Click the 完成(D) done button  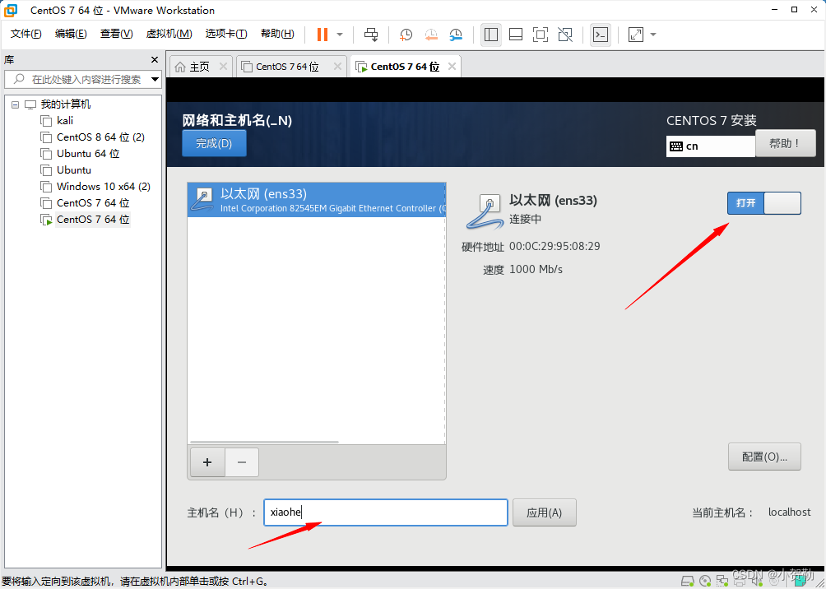point(214,143)
